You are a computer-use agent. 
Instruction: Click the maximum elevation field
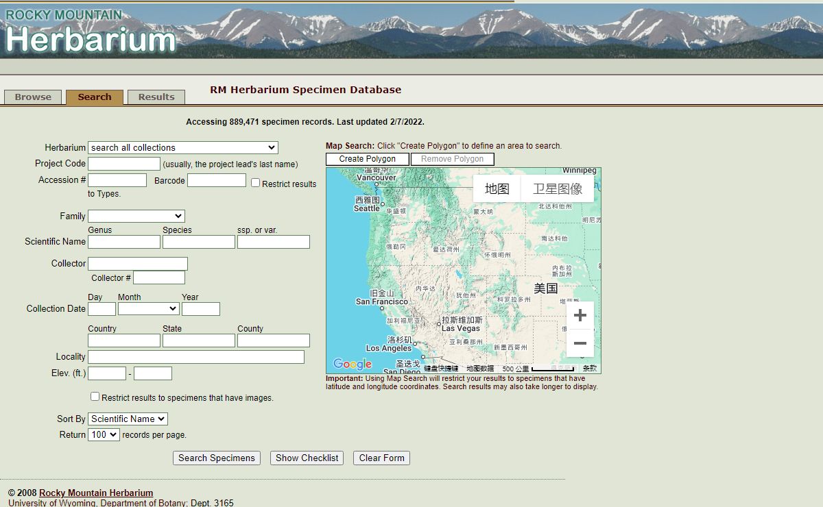(153, 373)
